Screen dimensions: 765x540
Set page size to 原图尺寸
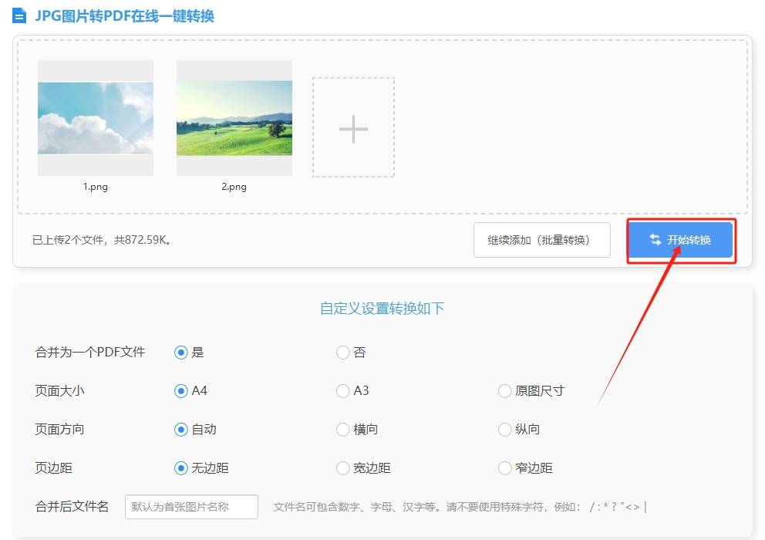click(504, 391)
